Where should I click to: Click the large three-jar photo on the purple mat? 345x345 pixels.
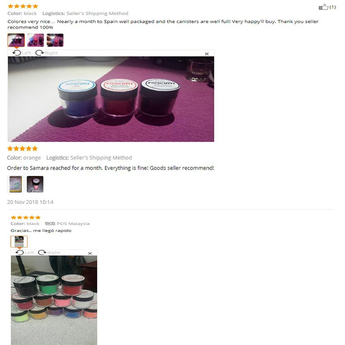[x=111, y=99]
